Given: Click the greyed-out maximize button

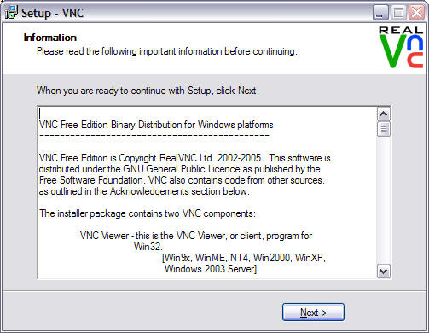Looking at the screenshot, I should point(398,13).
